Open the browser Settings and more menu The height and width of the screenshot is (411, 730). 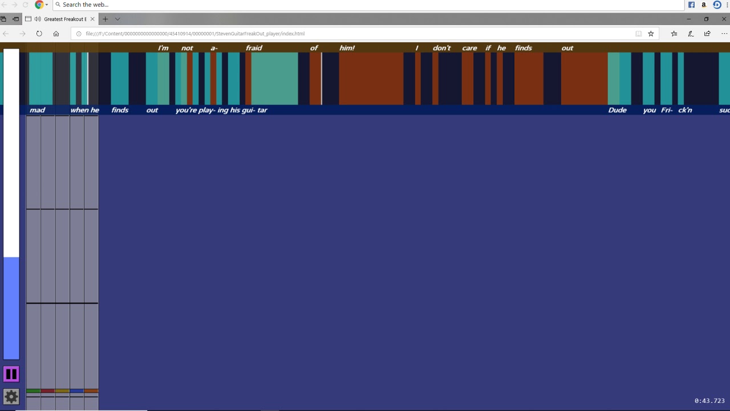click(x=724, y=34)
